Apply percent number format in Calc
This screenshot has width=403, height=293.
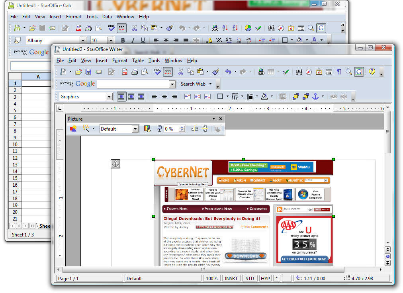pos(219,40)
